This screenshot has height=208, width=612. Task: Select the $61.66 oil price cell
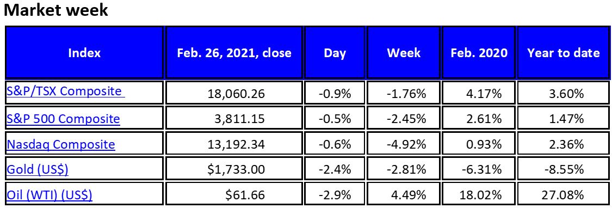(234, 194)
